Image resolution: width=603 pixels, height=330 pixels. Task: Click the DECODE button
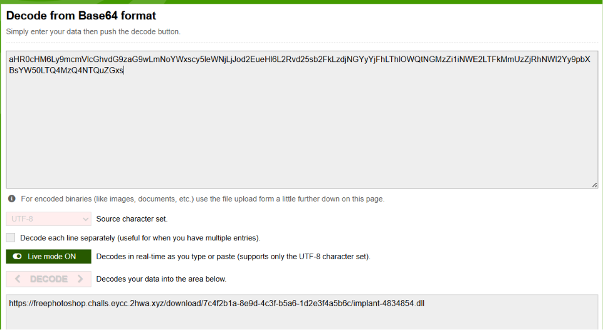pyautogui.click(x=48, y=279)
